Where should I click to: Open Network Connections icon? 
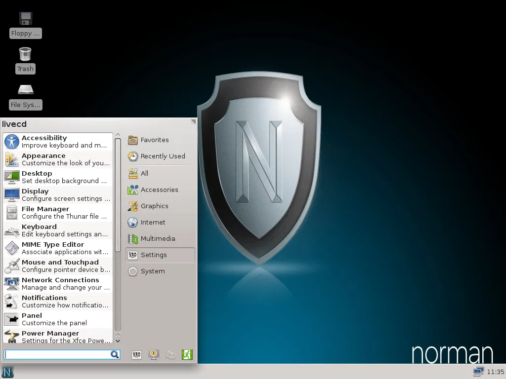point(12,284)
